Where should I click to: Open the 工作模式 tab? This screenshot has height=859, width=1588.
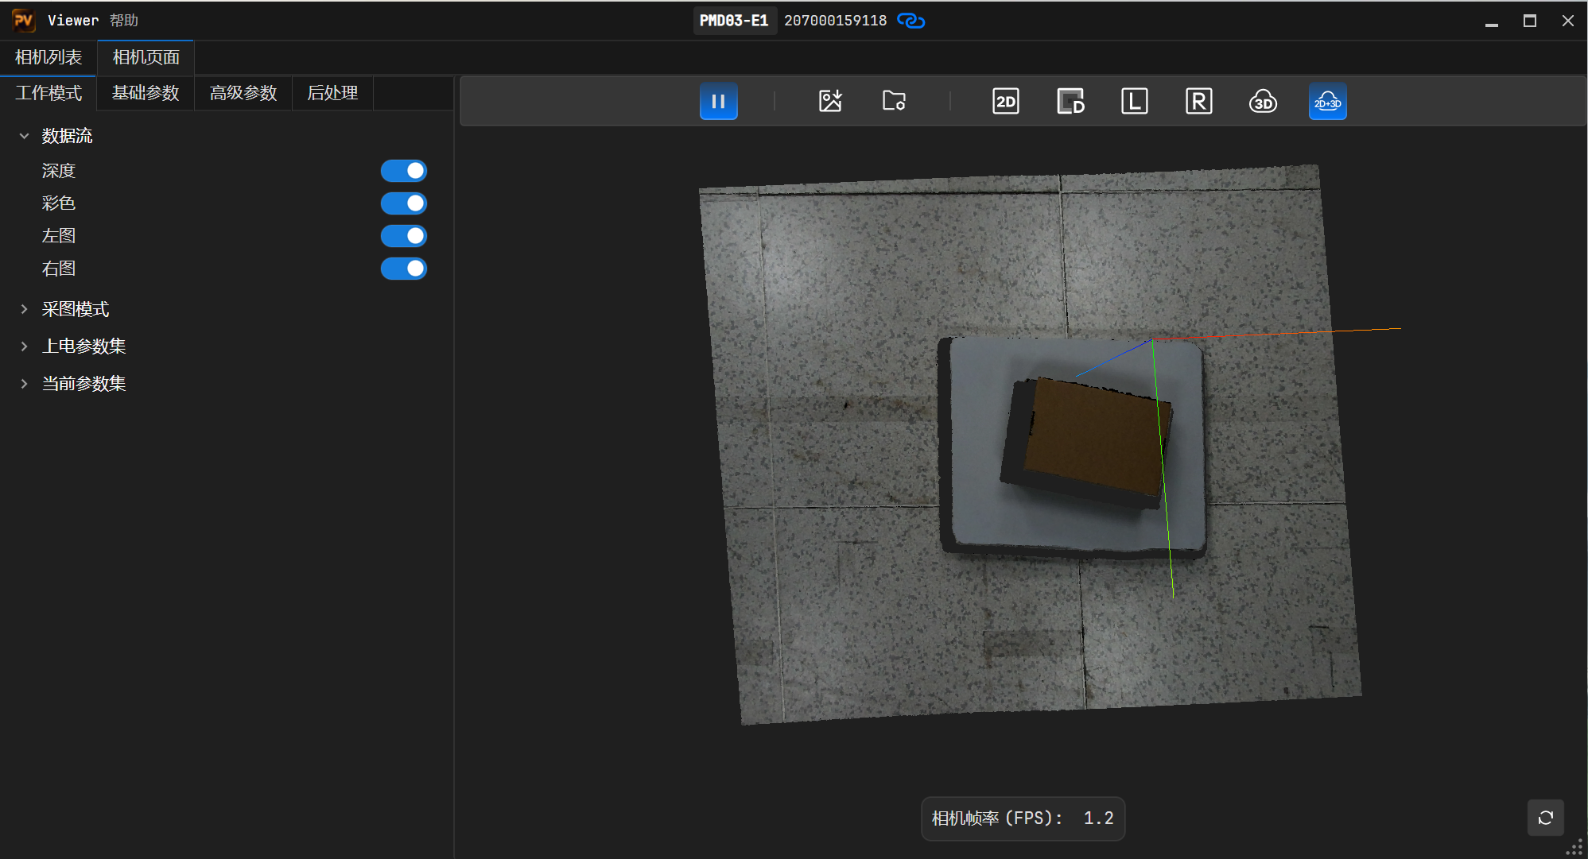pos(49,93)
